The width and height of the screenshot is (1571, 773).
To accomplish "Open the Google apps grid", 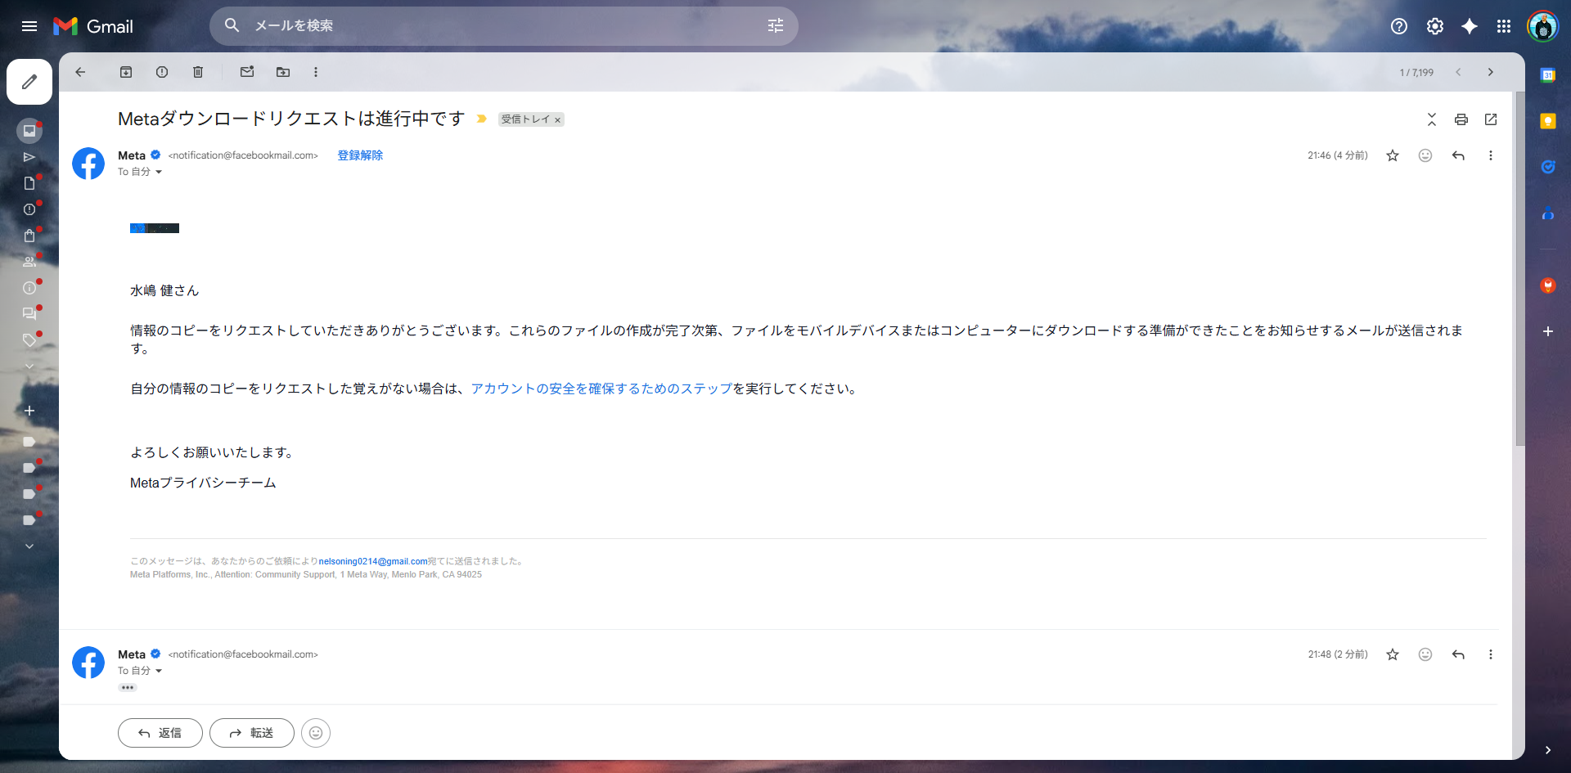I will [x=1504, y=26].
